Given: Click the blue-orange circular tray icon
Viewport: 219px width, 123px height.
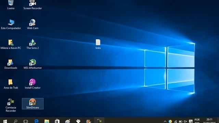Looking at the screenshot, I should coord(170,121).
